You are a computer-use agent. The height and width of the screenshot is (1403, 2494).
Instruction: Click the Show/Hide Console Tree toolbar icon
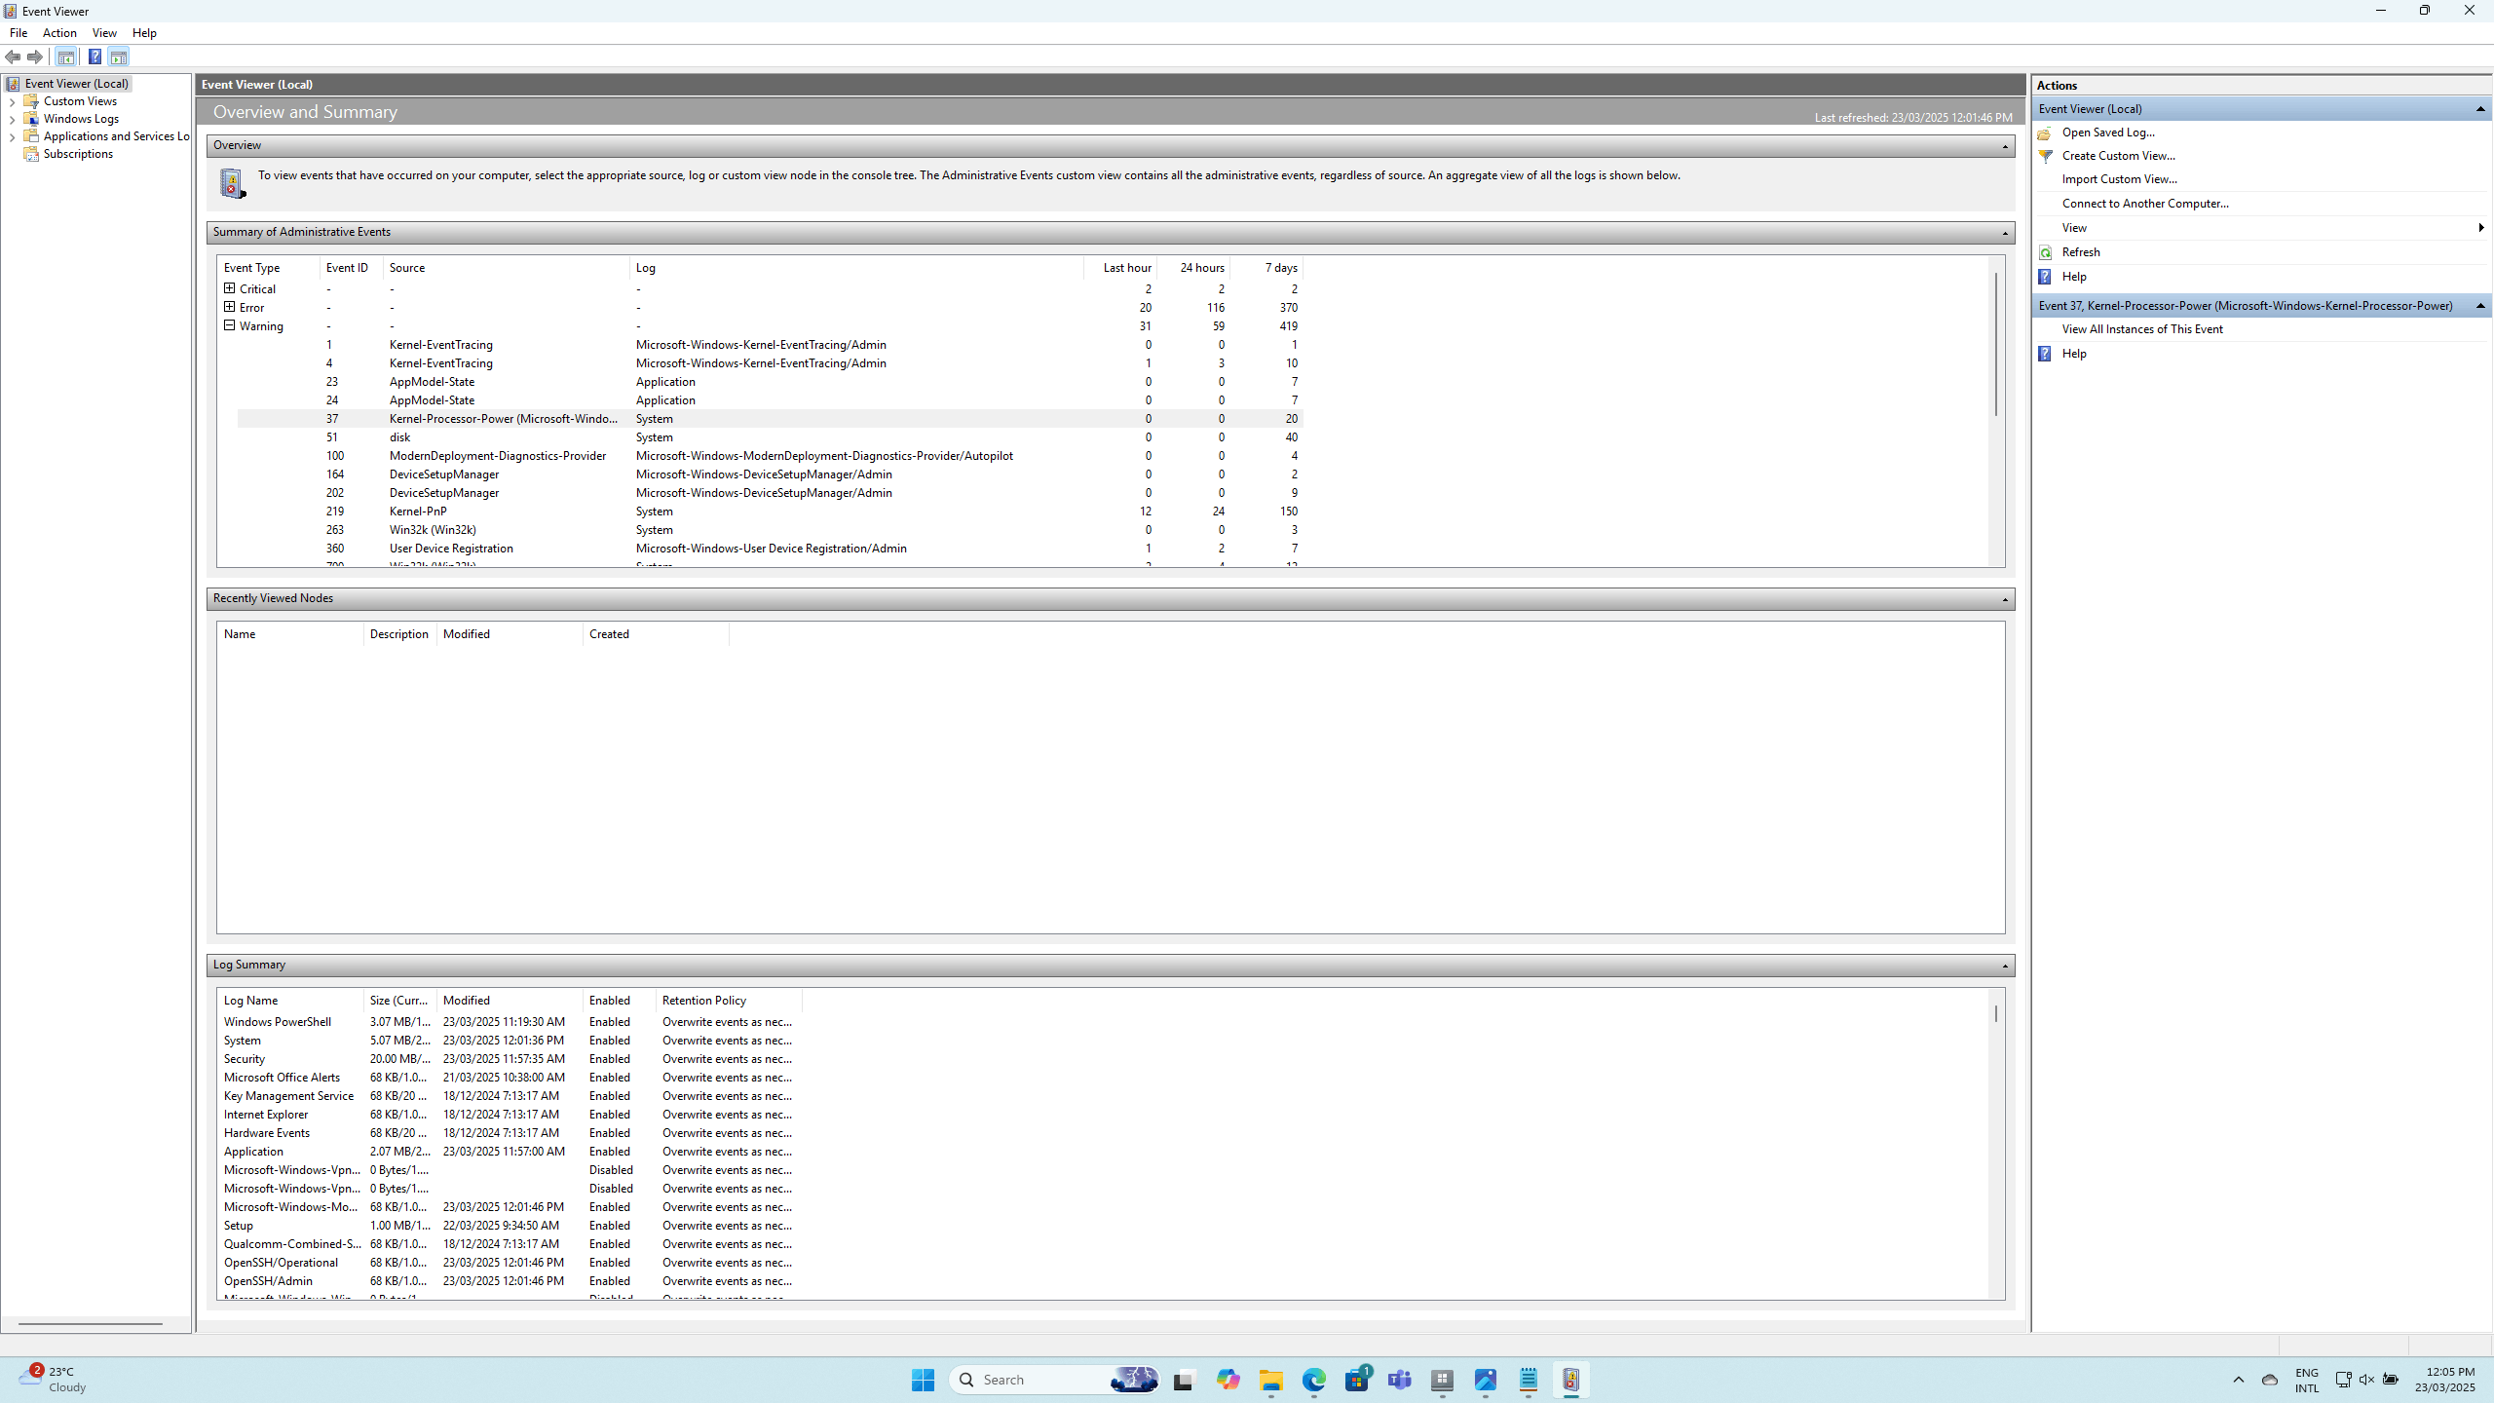pyautogui.click(x=66, y=57)
